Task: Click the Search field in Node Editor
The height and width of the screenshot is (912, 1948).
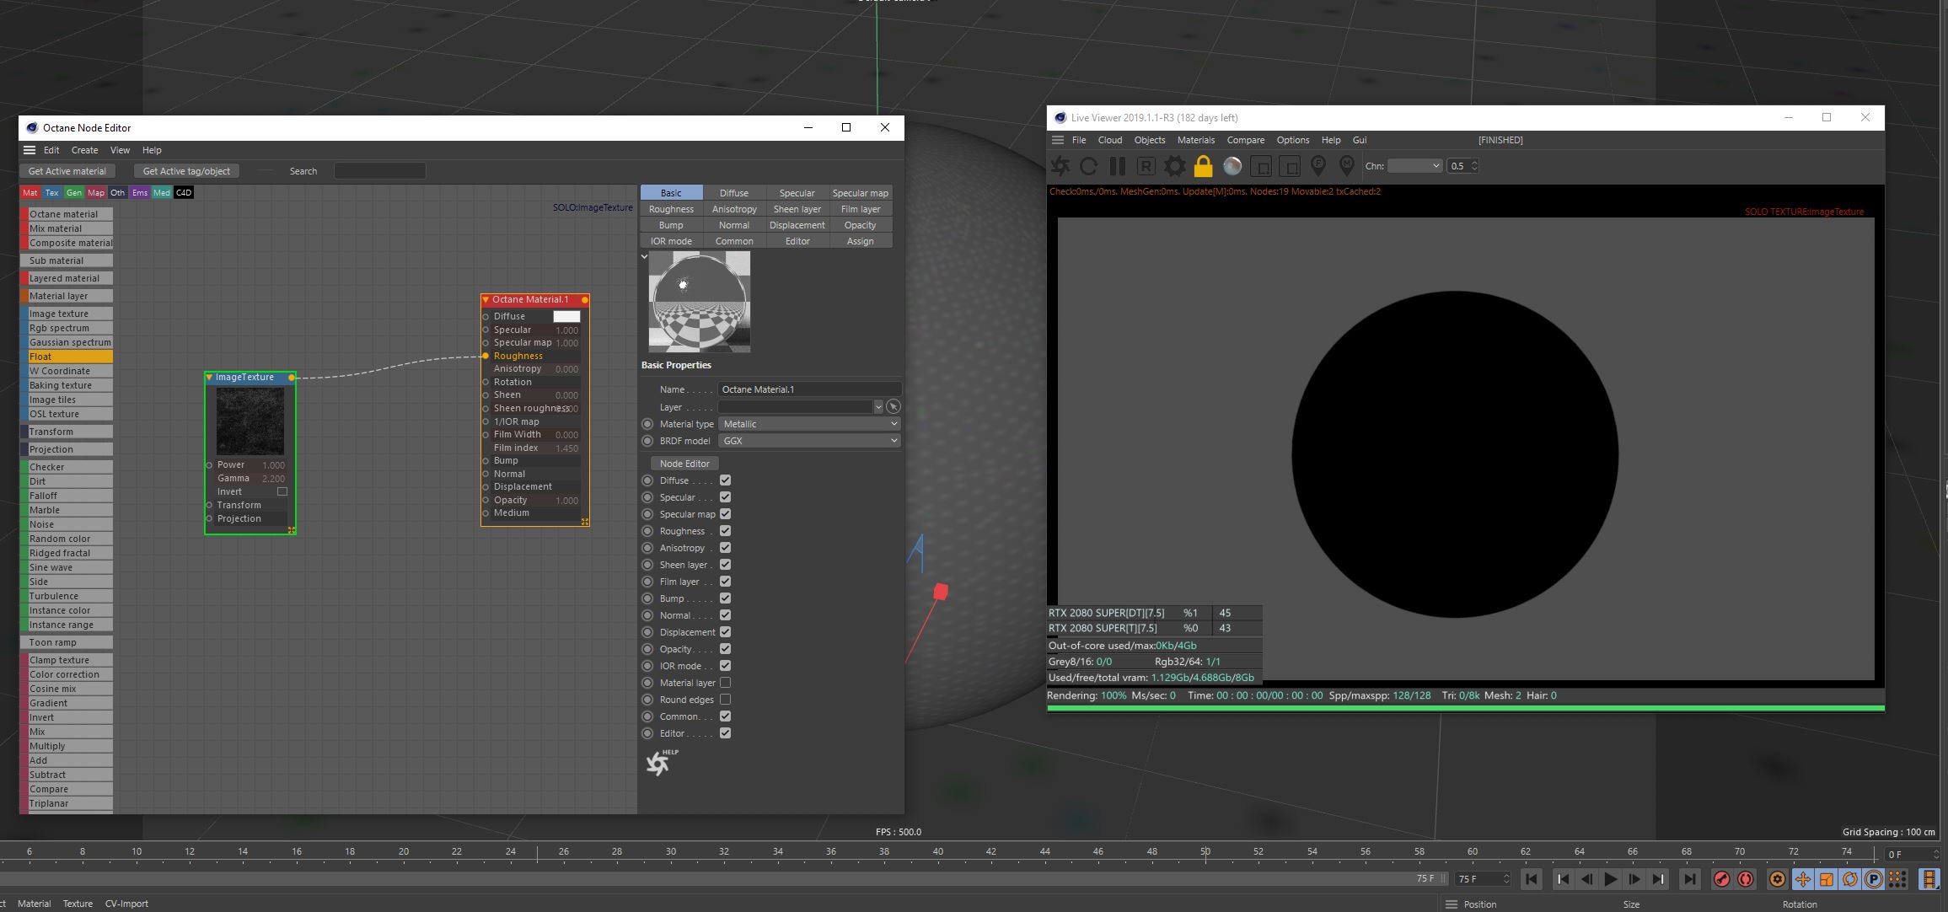Action: coord(379,171)
